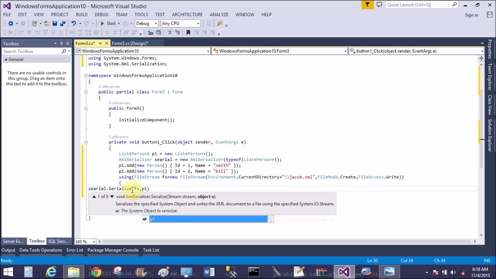
Task: Click the Save All icon
Action: click(x=62, y=24)
